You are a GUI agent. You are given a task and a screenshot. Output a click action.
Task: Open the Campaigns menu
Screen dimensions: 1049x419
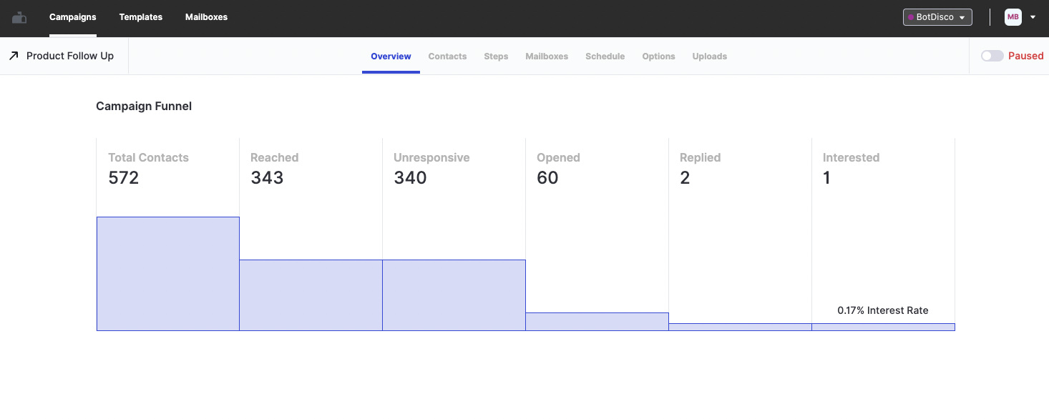[73, 17]
